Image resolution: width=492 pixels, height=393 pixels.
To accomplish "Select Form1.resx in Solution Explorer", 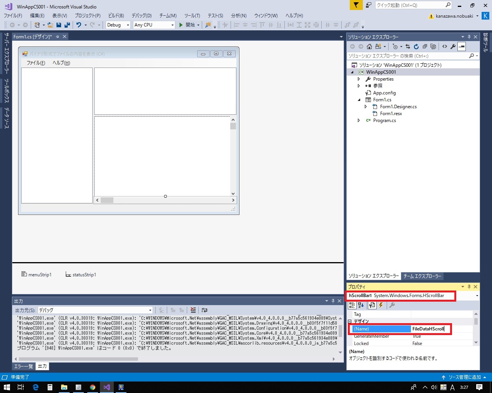I will click(391, 114).
